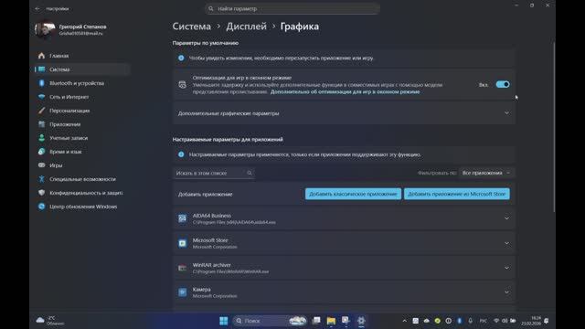Click the user profile avatar picture
585x329 pixels.
(45, 30)
